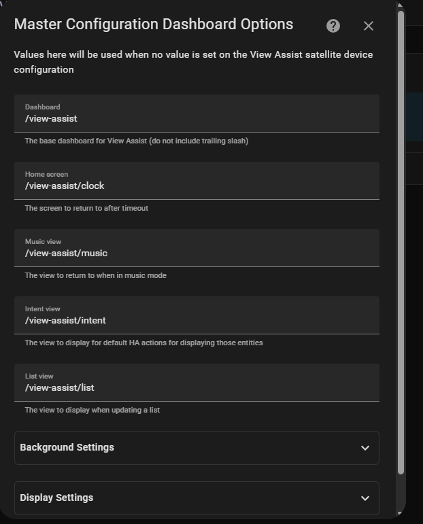Click the Intent view label
This screenshot has width=423, height=524.
pos(42,309)
